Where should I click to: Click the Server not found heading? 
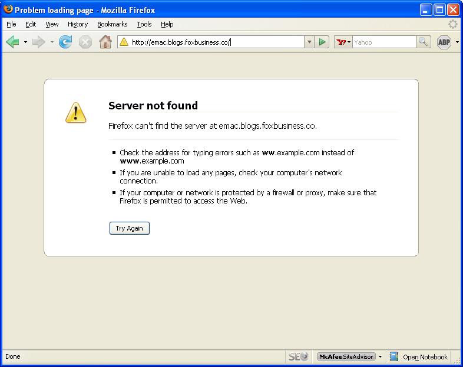153,105
